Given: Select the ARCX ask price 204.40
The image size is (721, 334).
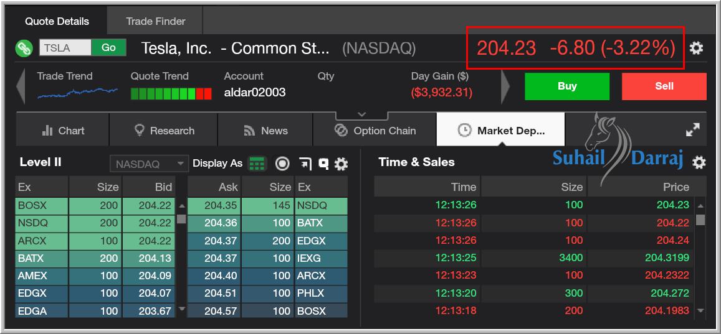Looking at the screenshot, I should click(x=214, y=276).
